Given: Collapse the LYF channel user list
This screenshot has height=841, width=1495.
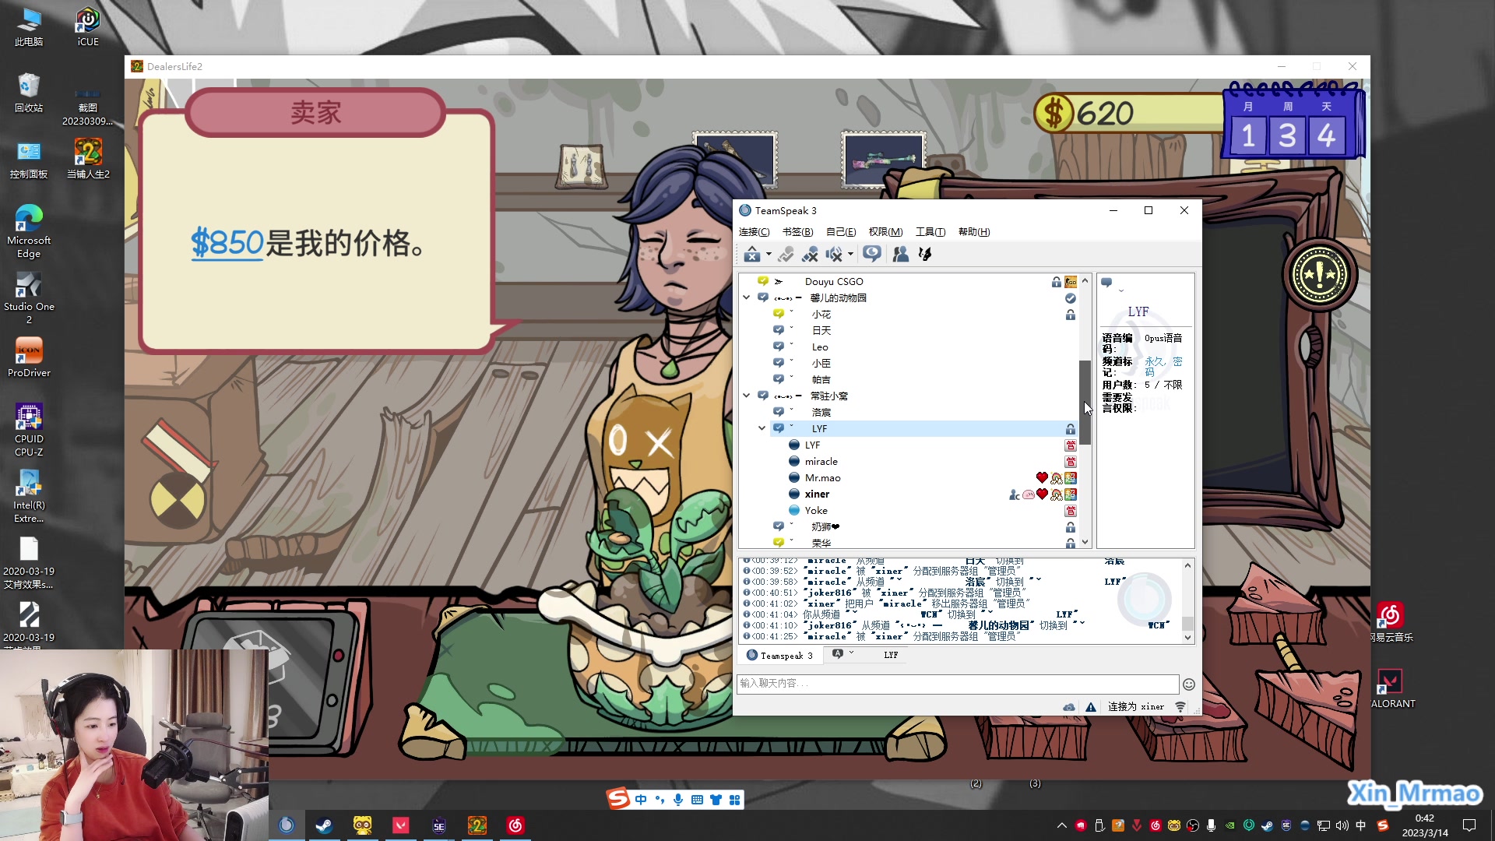Looking at the screenshot, I should 762,428.
